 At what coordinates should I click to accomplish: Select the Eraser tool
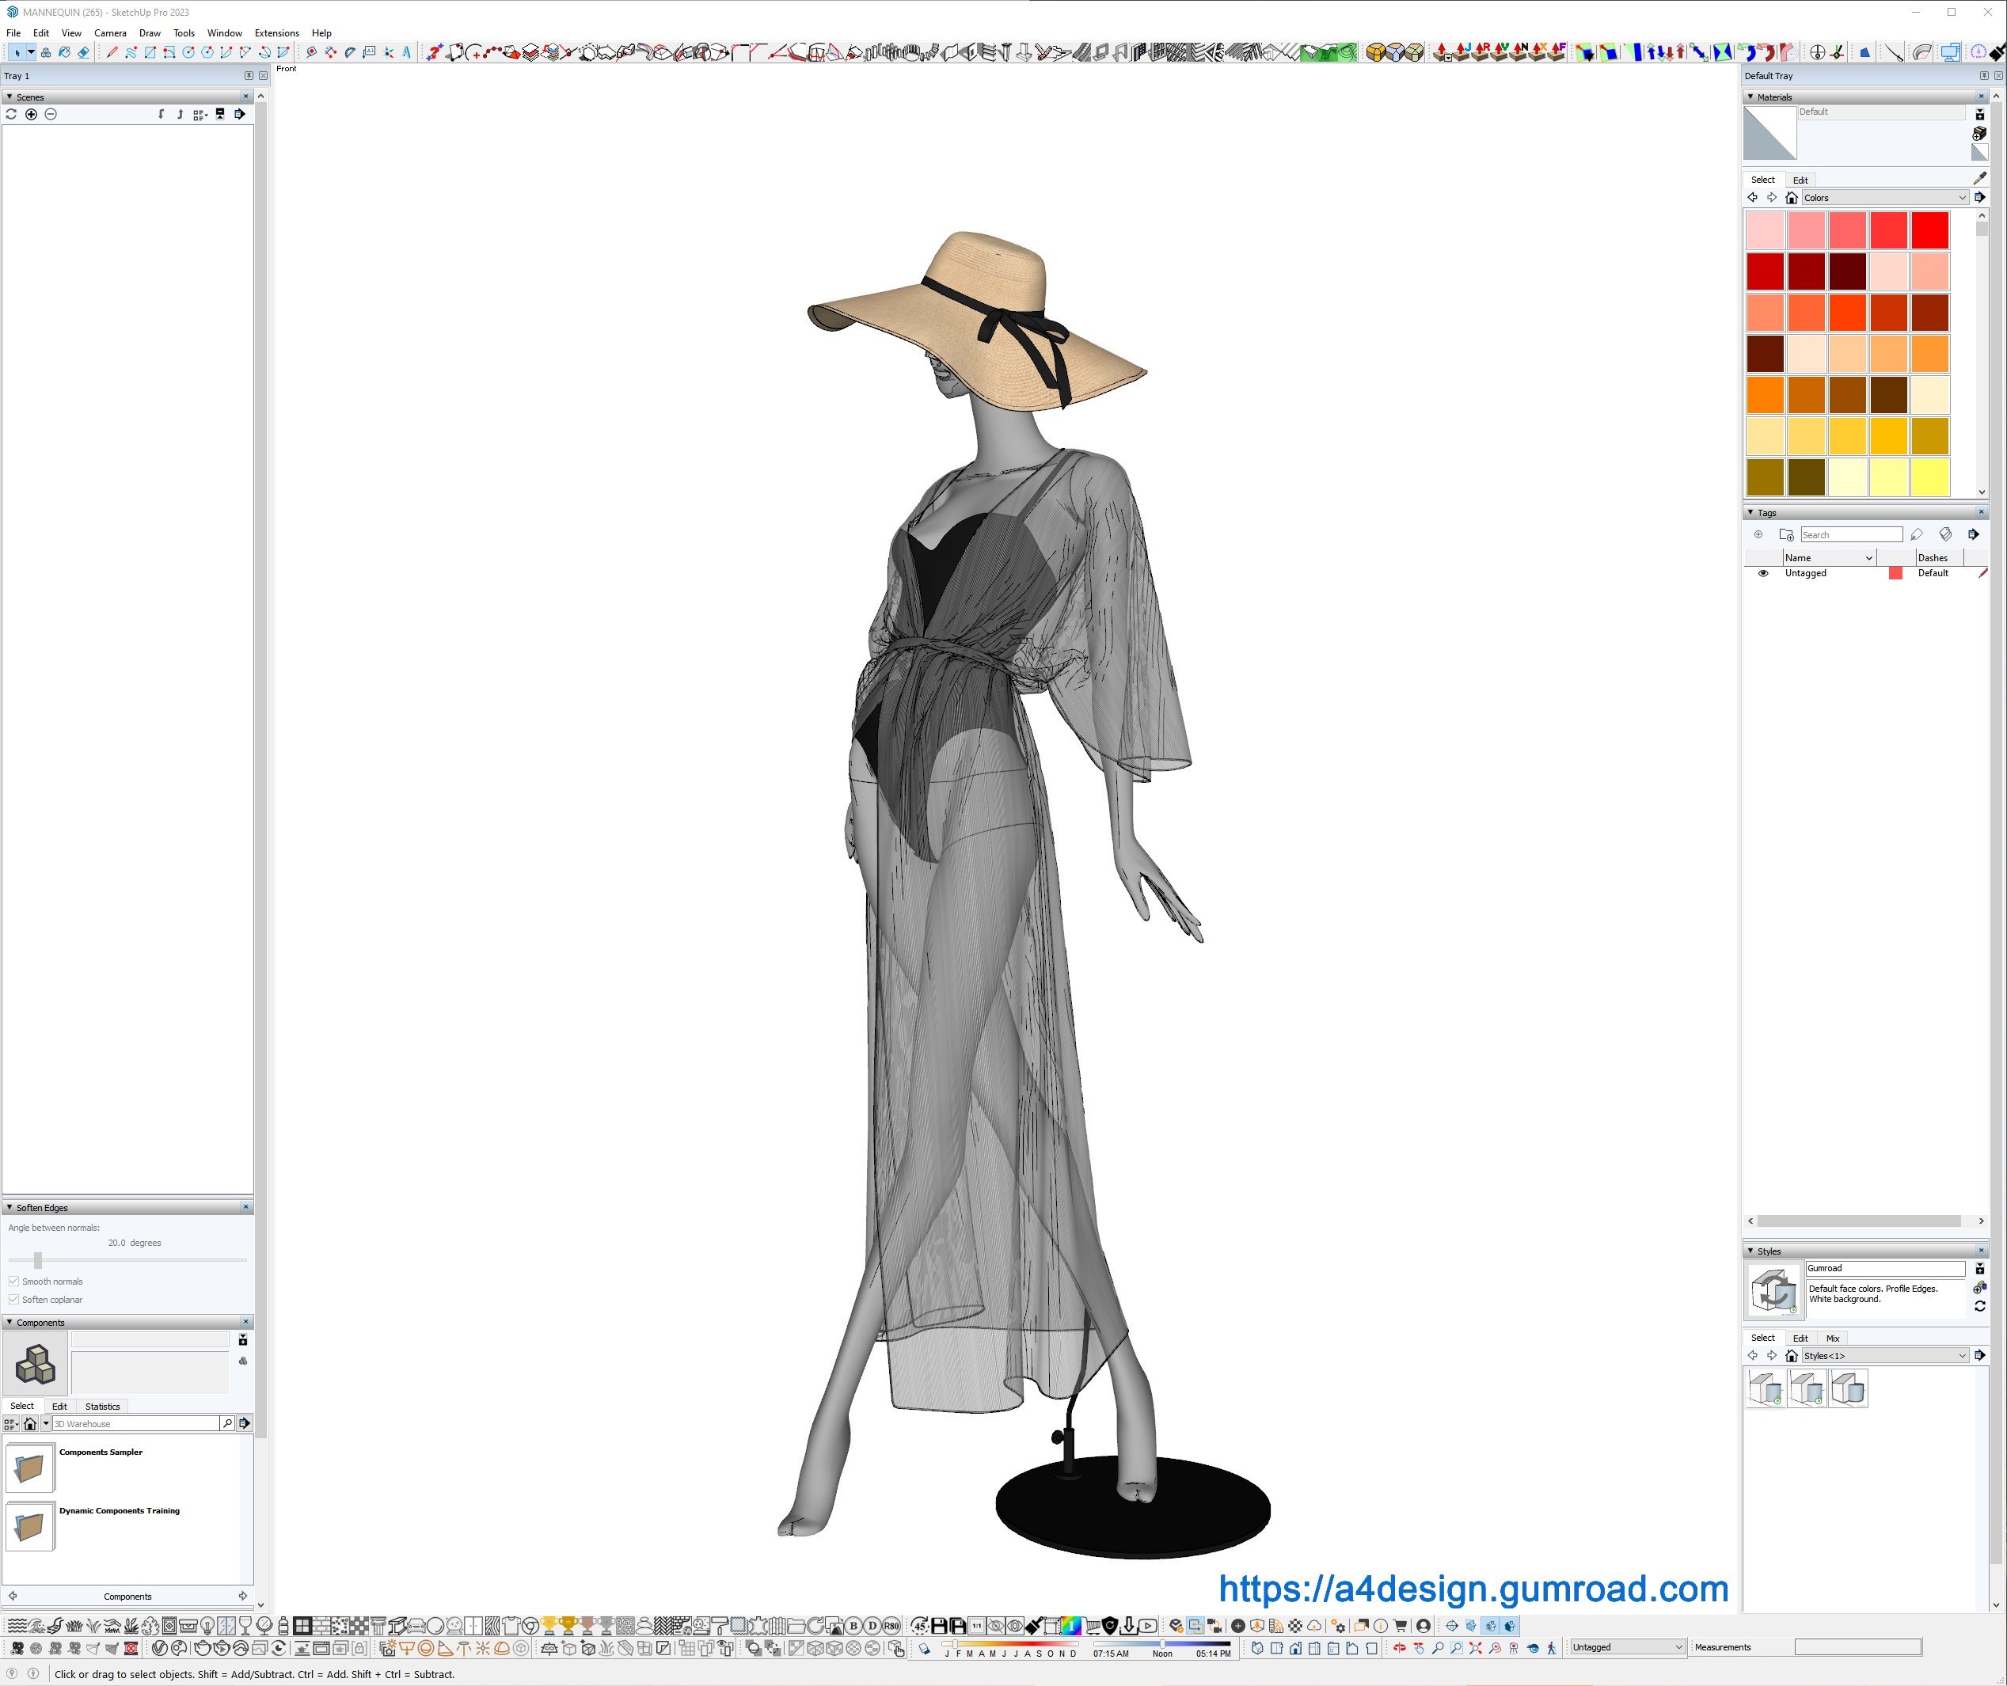tap(84, 52)
